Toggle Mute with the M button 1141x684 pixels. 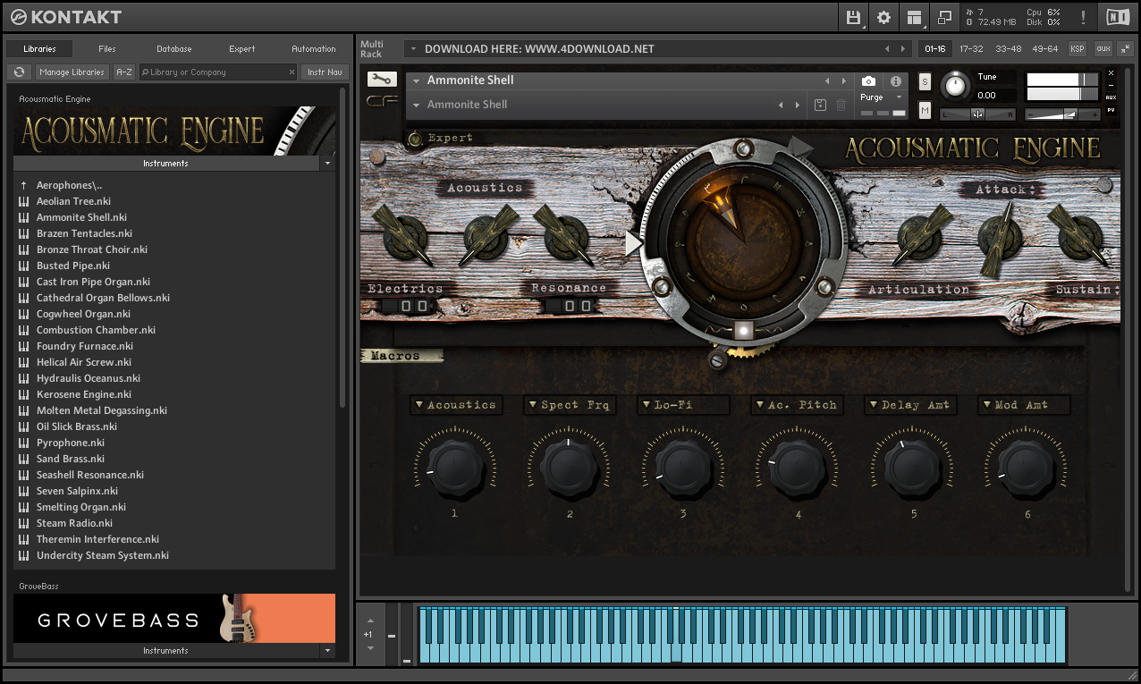[925, 111]
